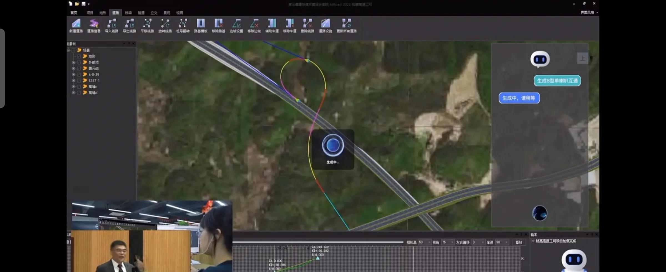Switch to the 景观 landscape tab
Screen dimensions: 666x272
167,13
